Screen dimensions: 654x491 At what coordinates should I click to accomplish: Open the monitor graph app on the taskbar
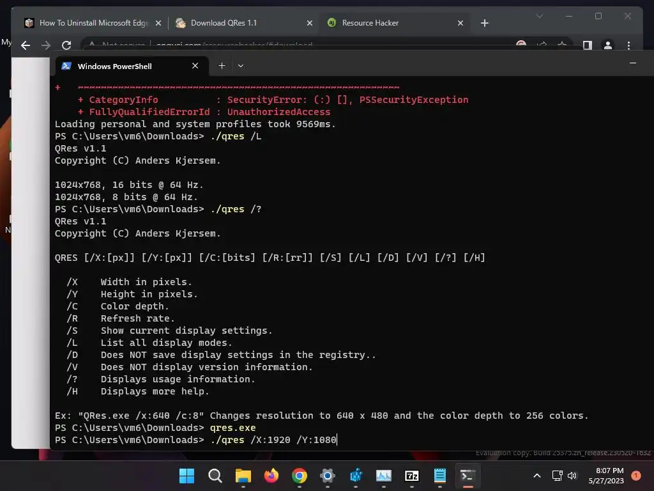point(384,476)
